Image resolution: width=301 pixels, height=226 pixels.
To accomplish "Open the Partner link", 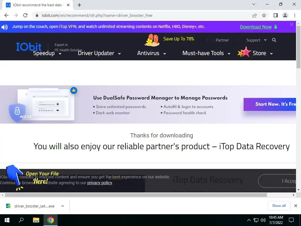I will (x=222, y=40).
